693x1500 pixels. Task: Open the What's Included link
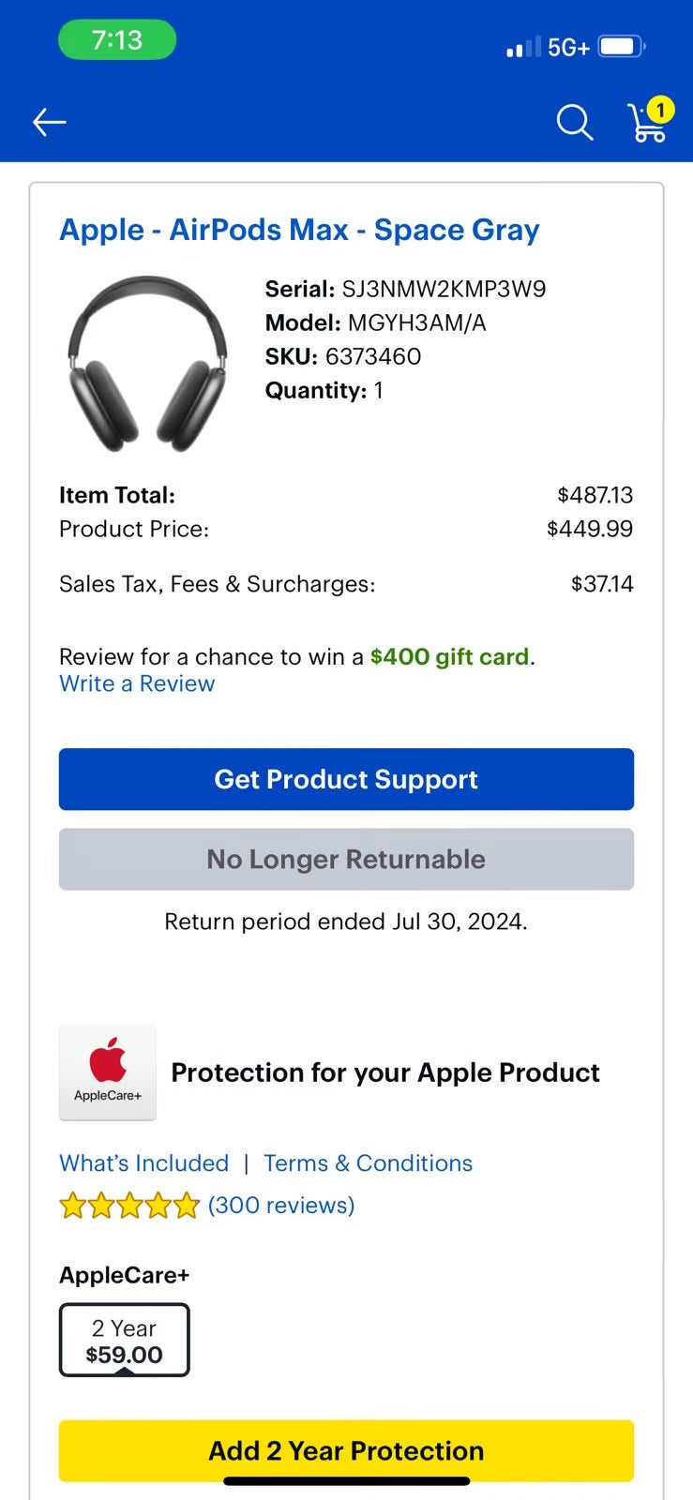coord(143,1162)
